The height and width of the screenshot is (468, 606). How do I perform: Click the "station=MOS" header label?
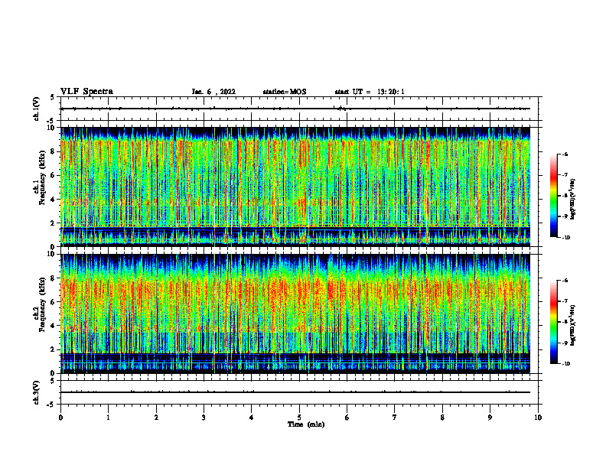tap(285, 92)
